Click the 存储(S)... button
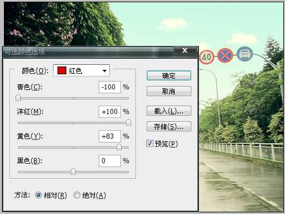This screenshot has width=285, height=214. click(x=169, y=126)
